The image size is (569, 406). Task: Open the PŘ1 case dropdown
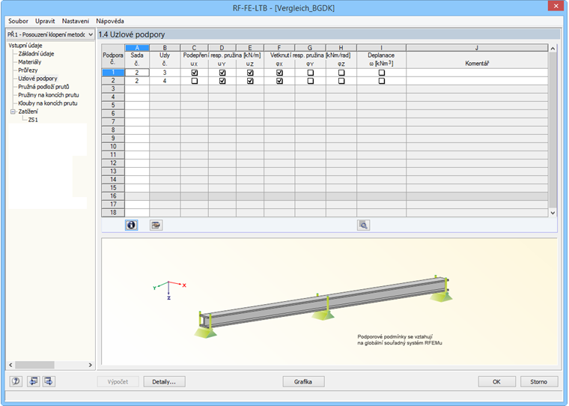pos(91,34)
